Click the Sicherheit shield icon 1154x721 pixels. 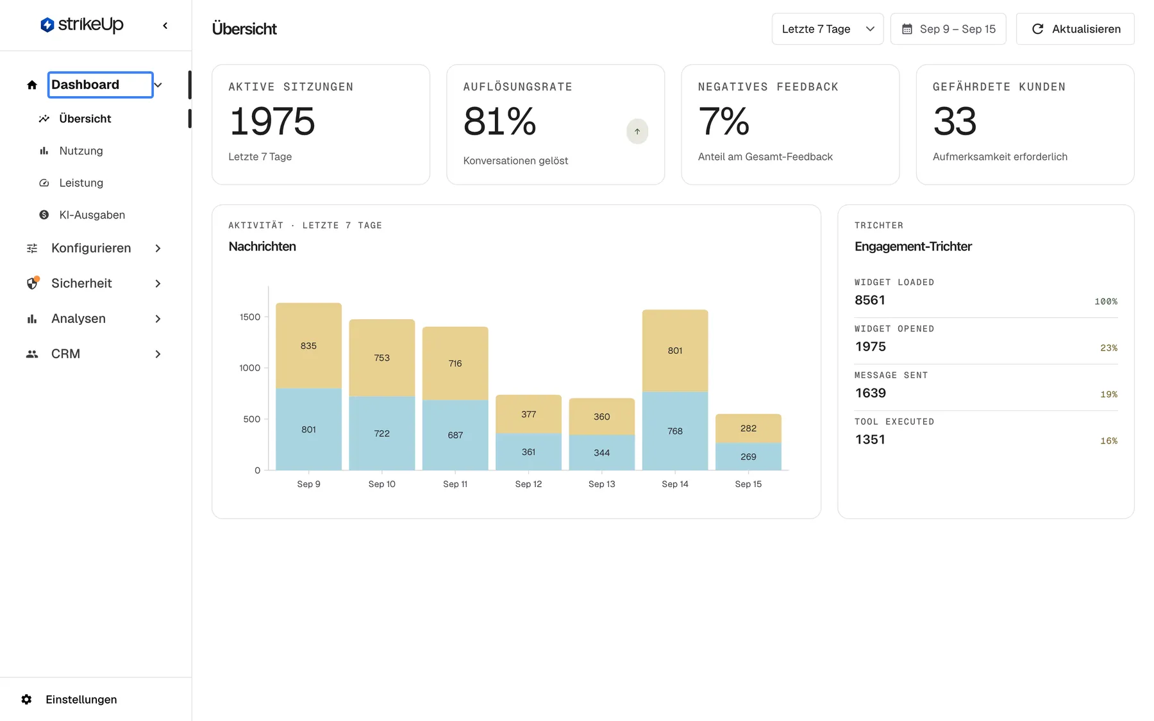[32, 283]
